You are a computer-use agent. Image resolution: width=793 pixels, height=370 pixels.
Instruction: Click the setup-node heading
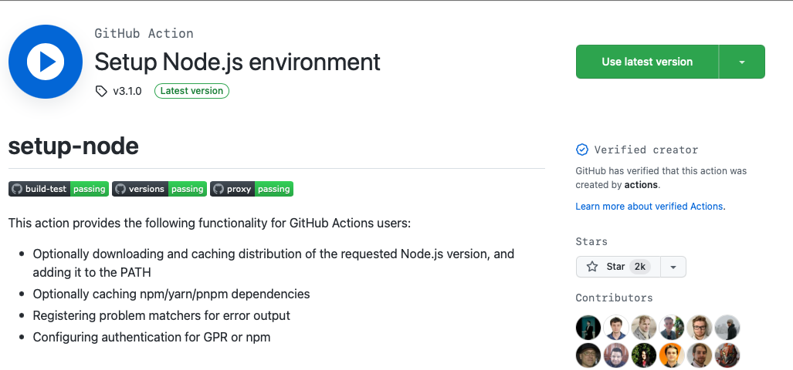tap(73, 146)
